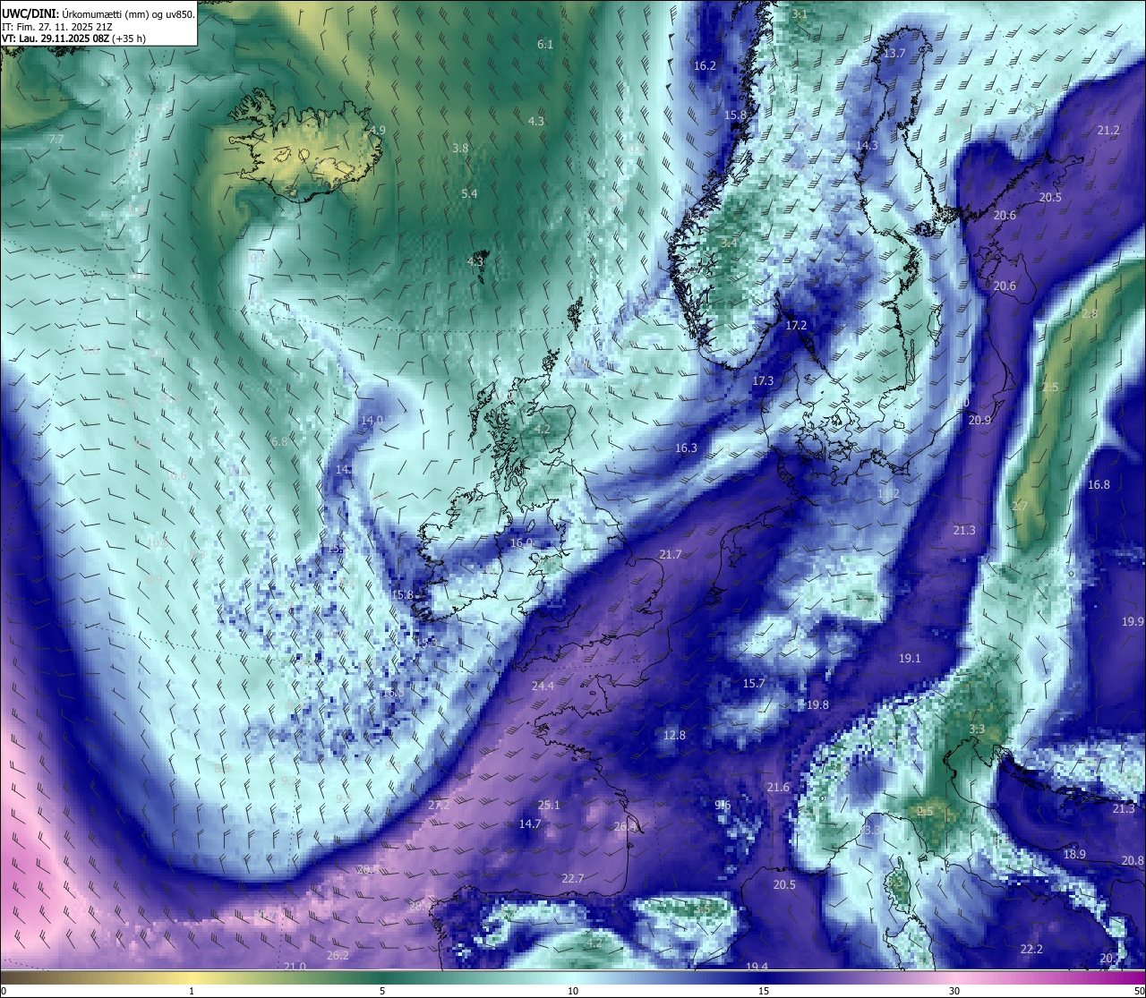Click the '16.3' value over the North Sea
Screen dimensions: 1146x998
[686, 448]
